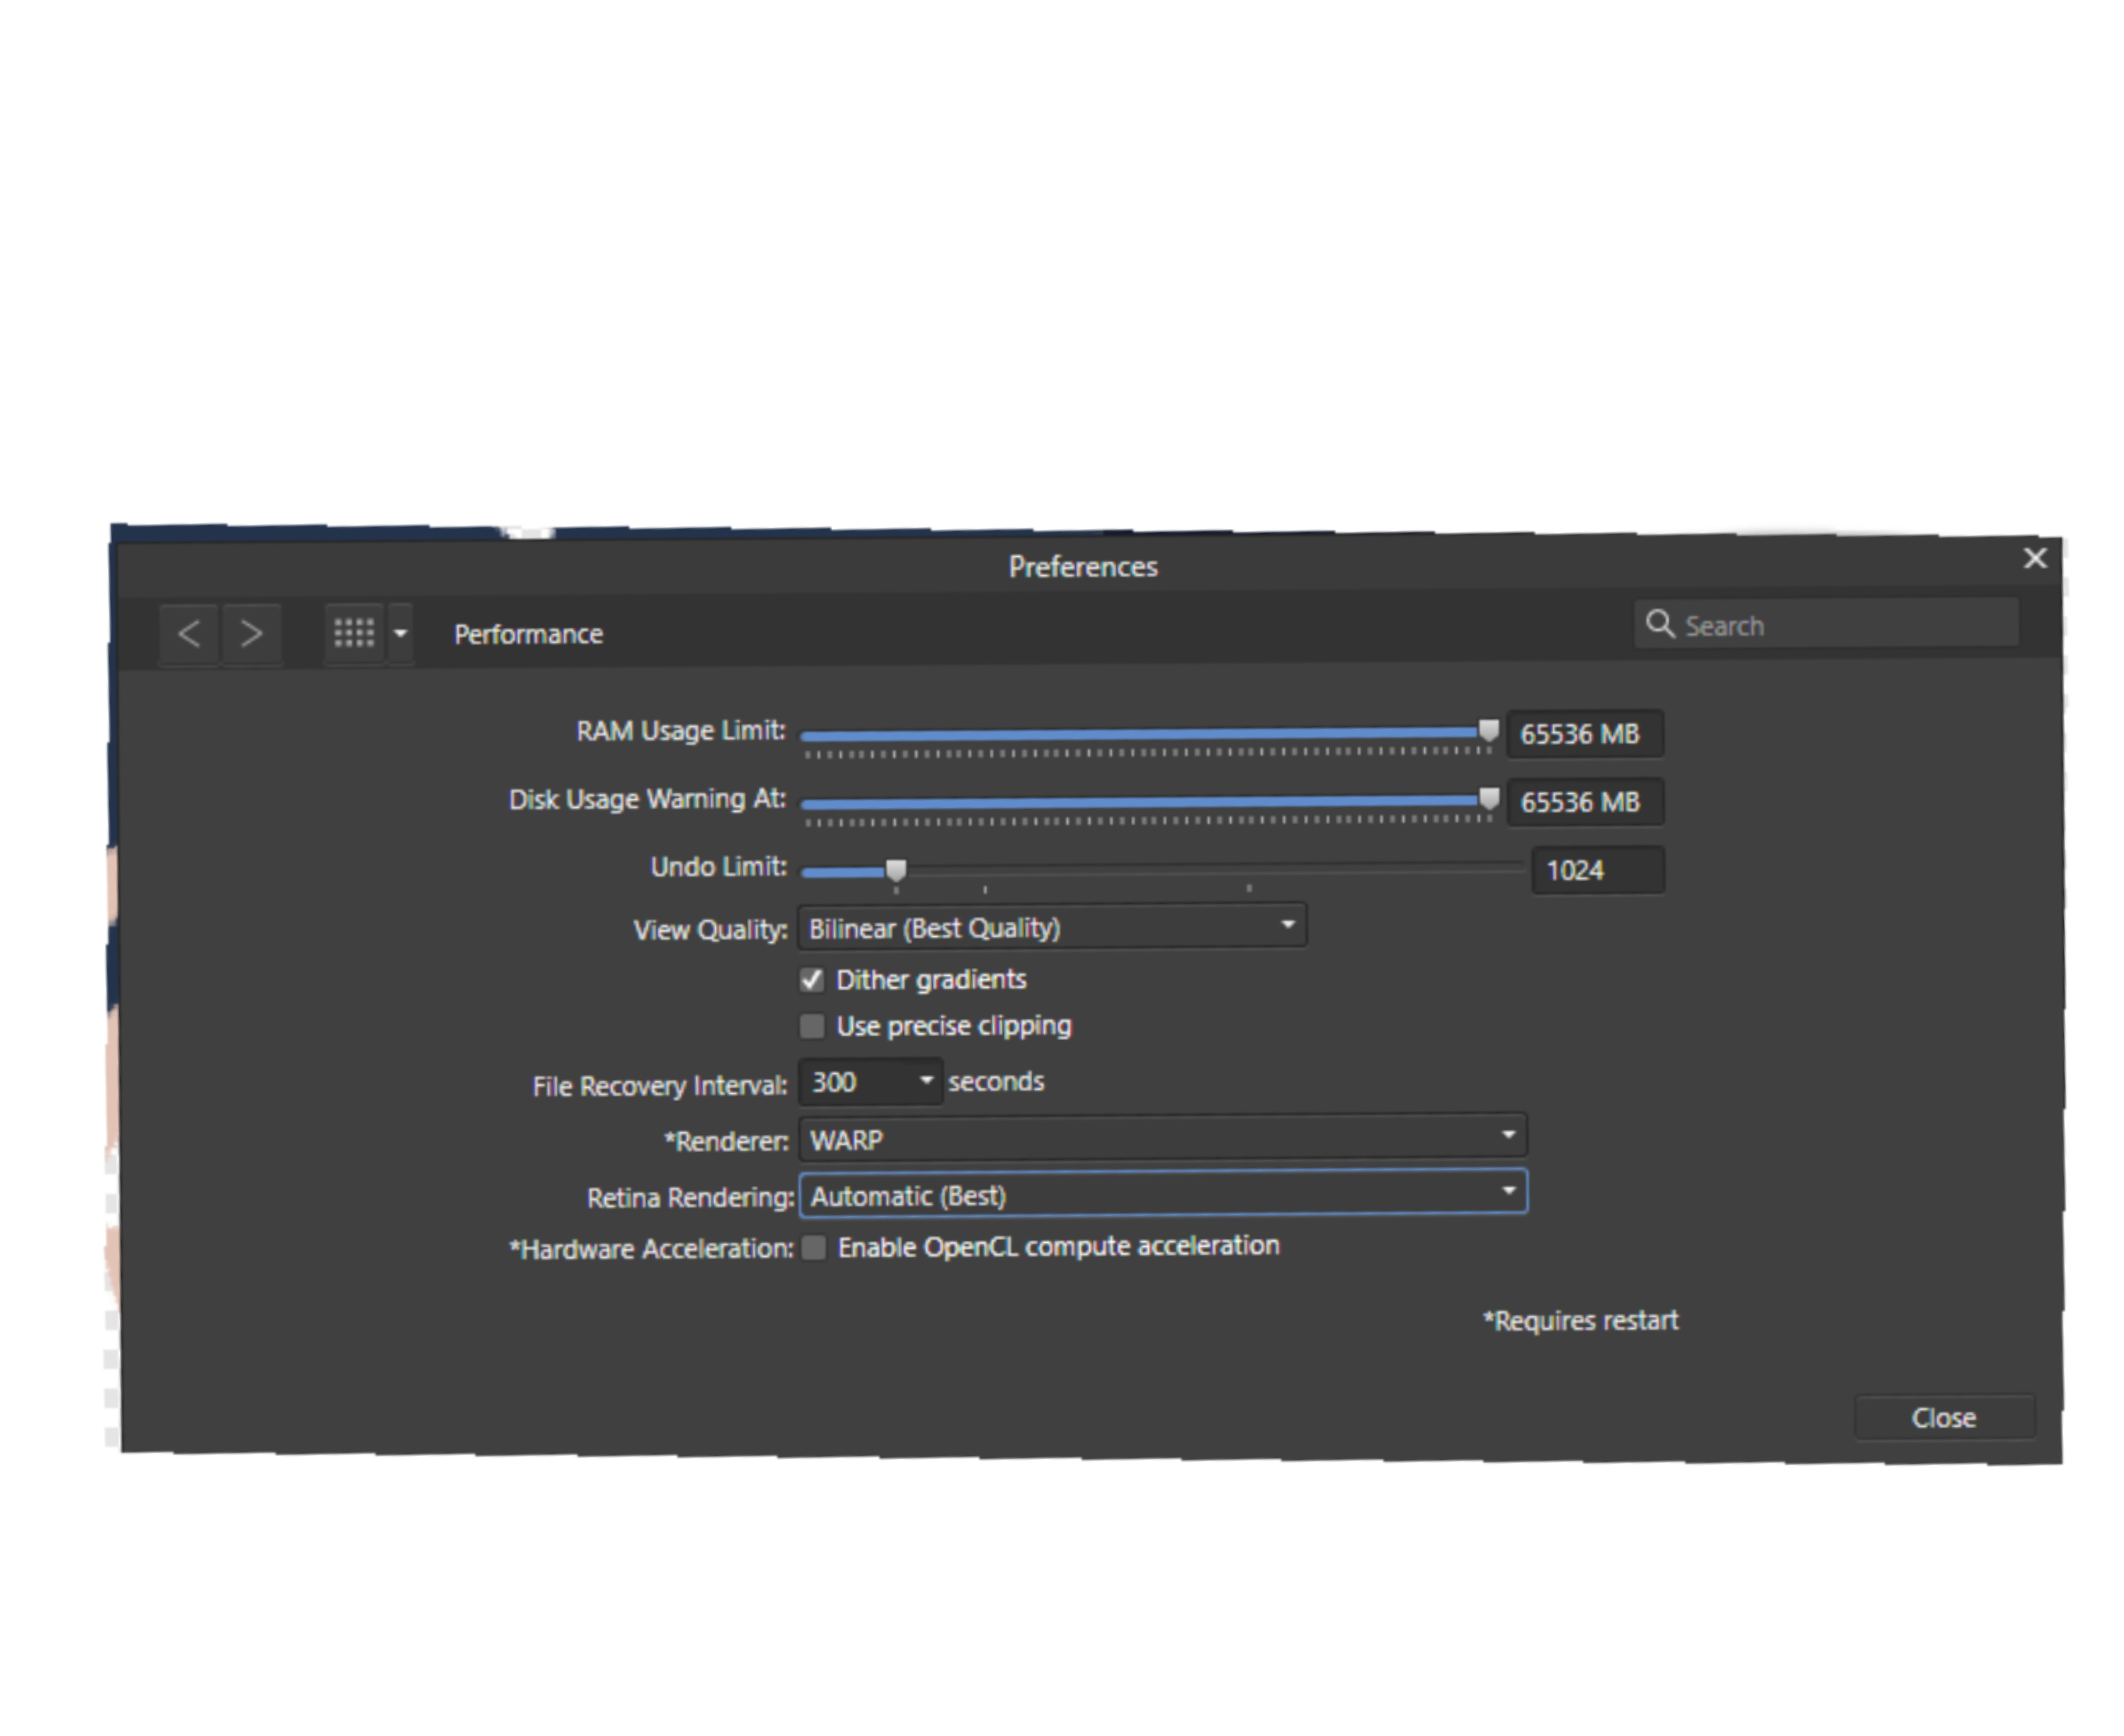The width and height of the screenshot is (2124, 1736).
Task: Click the *Hardware Acceleration label
Action: 651,1249
